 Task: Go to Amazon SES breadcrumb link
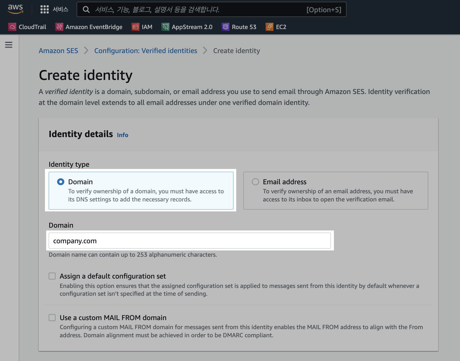[58, 51]
